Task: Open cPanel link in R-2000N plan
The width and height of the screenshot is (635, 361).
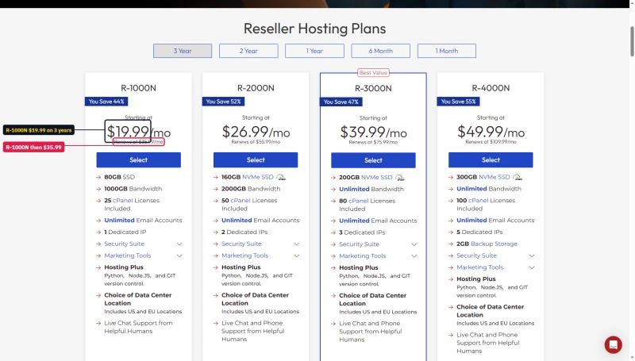Action: (x=241, y=200)
